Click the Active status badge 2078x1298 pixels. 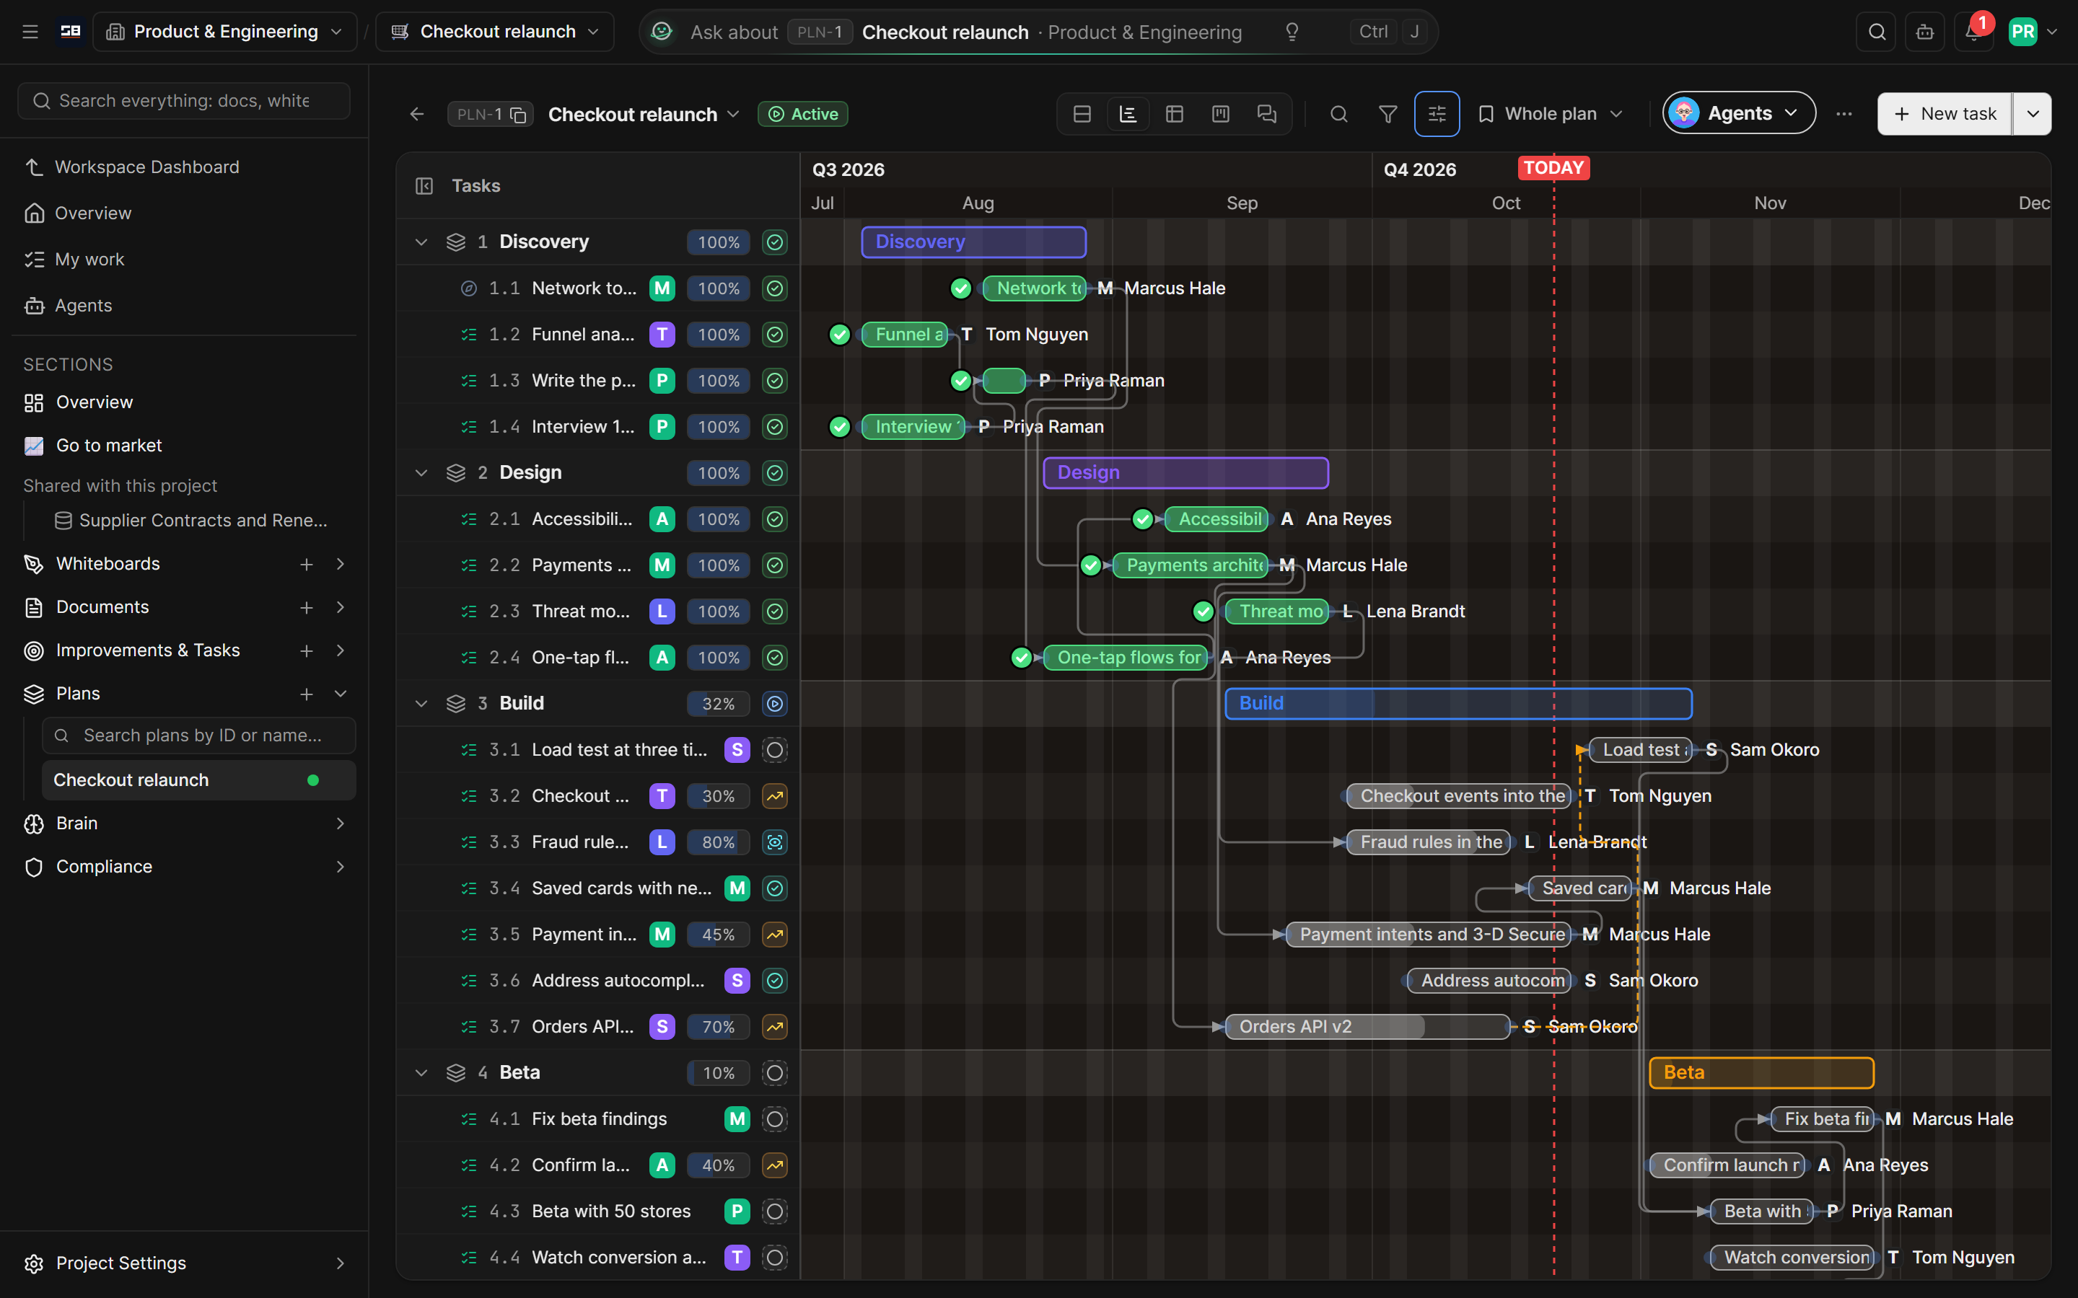[x=803, y=114]
